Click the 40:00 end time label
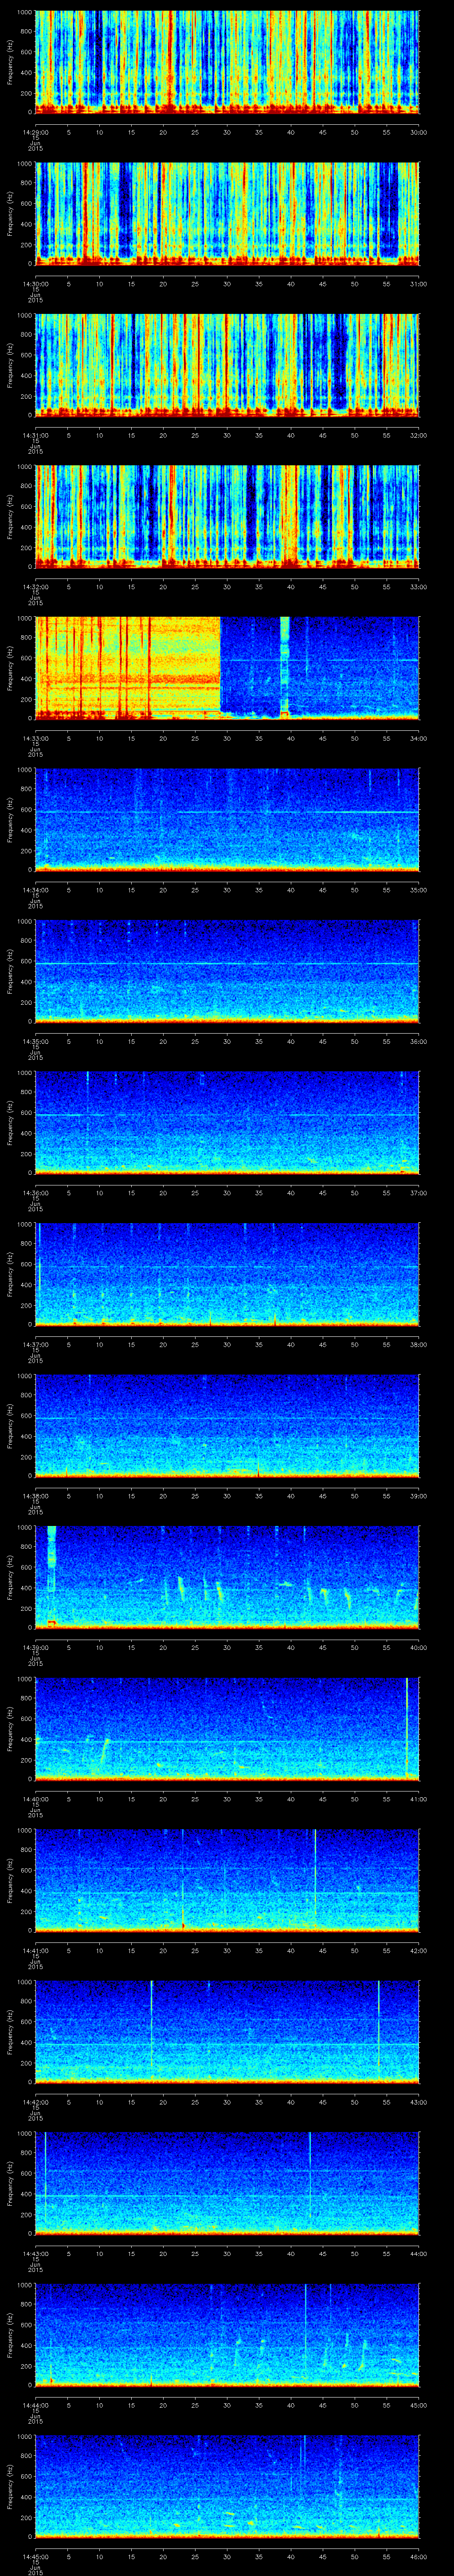Image resolution: width=454 pixels, height=2576 pixels. point(419,1647)
